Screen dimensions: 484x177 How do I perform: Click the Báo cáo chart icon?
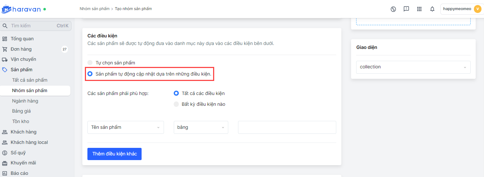pos(5,173)
